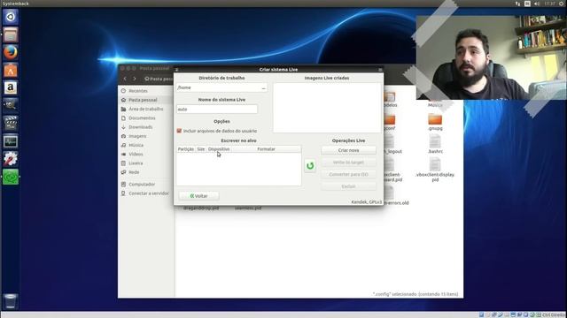The height and width of the screenshot is (318, 567).
Task: Open 'Vídeos' in Files sidebar
Action: (136, 154)
